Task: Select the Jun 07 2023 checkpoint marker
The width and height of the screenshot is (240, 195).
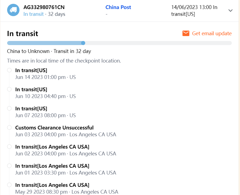Action: (9, 108)
